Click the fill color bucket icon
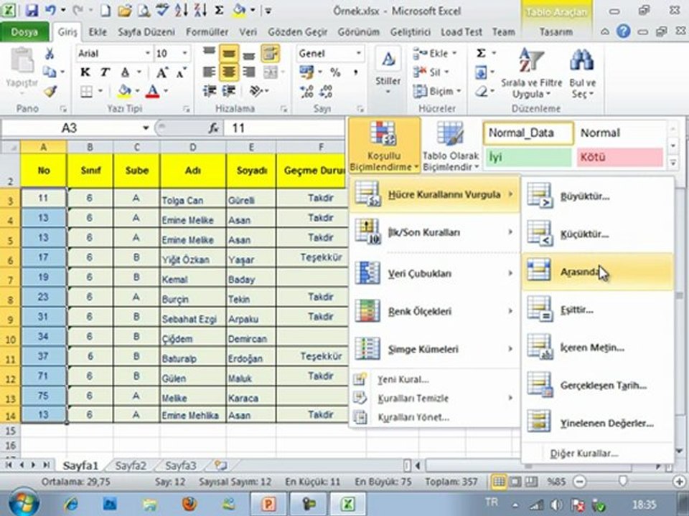This screenshot has height=516, width=689. coord(125,91)
